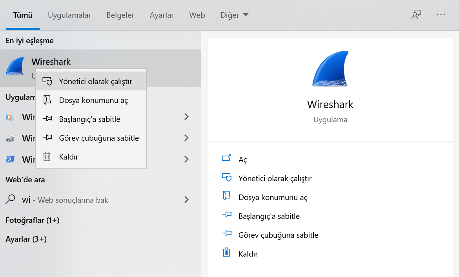
Task: Select Kaldır in the context menu
Action: coord(91,157)
